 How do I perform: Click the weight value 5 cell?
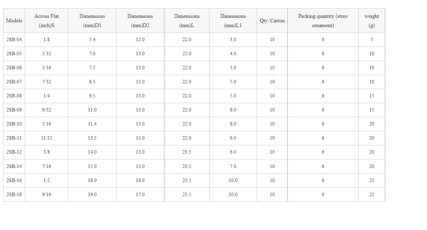click(x=371, y=39)
